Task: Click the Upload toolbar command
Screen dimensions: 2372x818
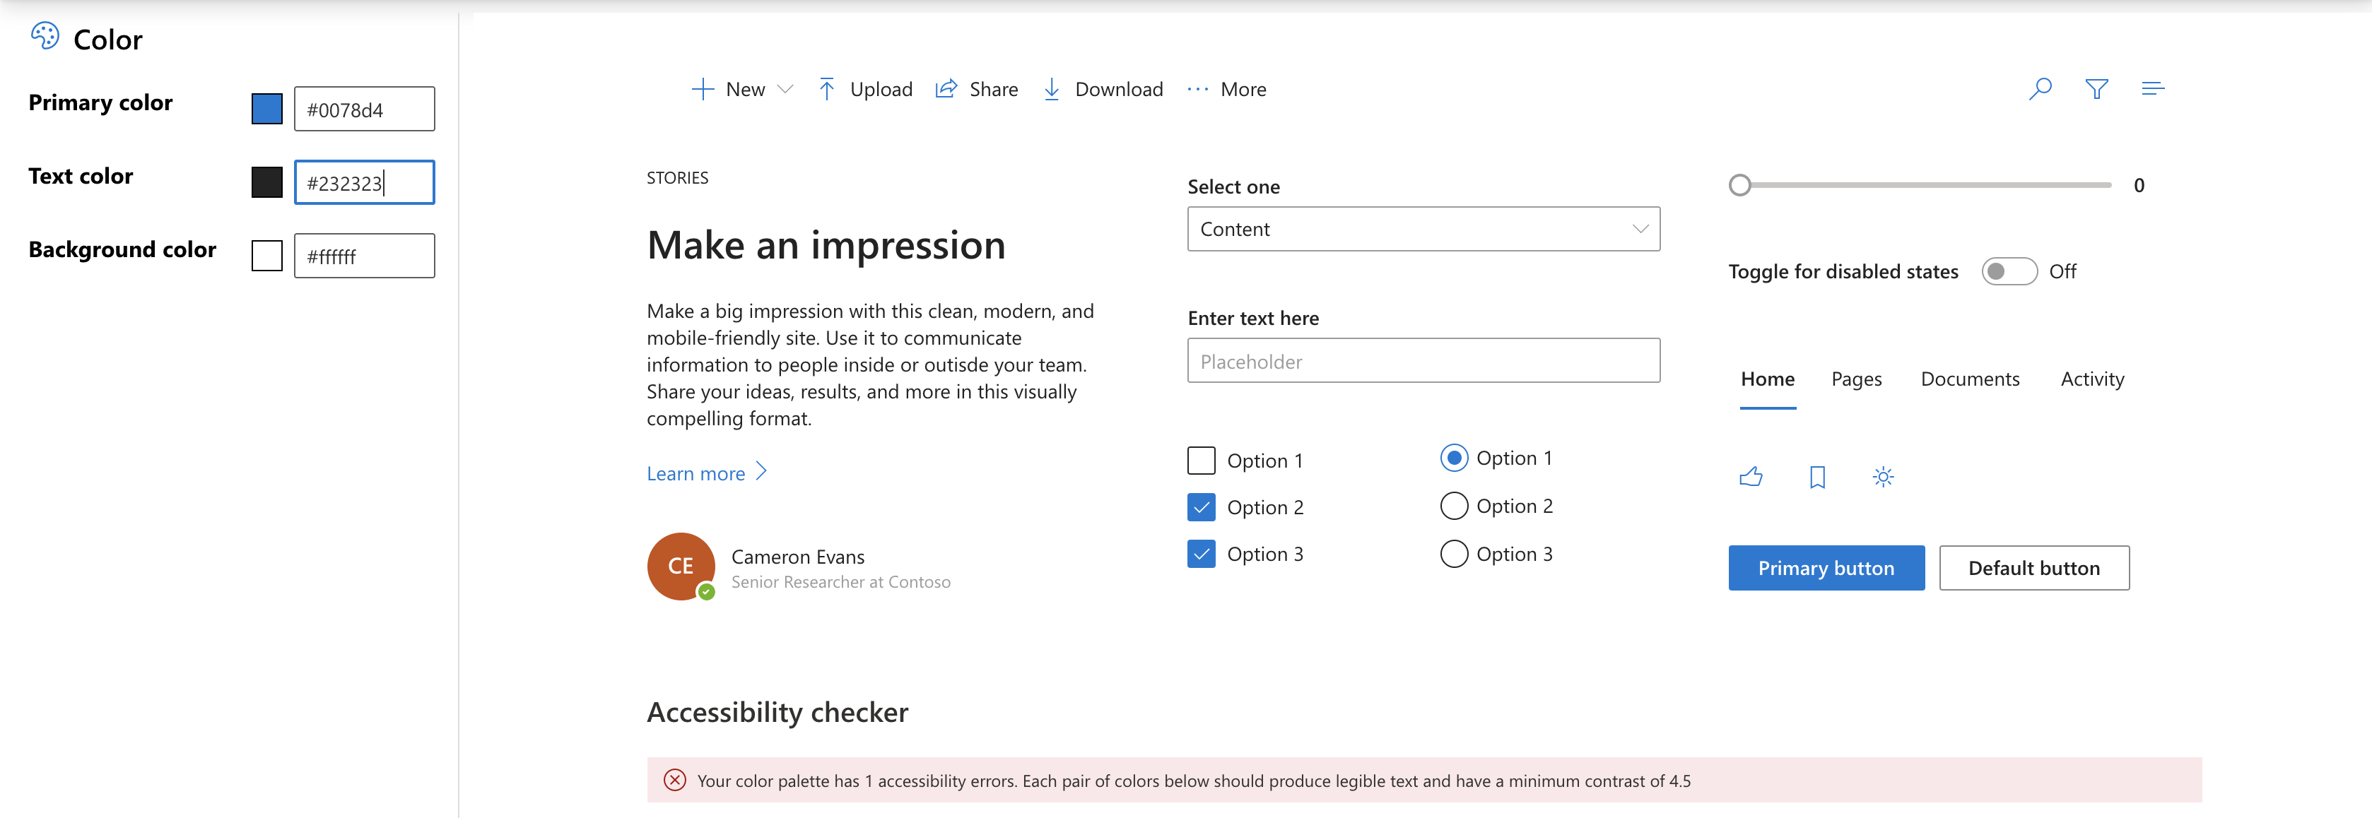Action: click(x=864, y=89)
